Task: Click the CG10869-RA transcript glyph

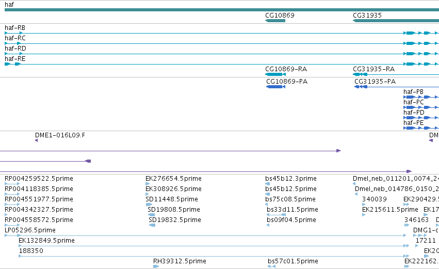Action: tap(275, 74)
